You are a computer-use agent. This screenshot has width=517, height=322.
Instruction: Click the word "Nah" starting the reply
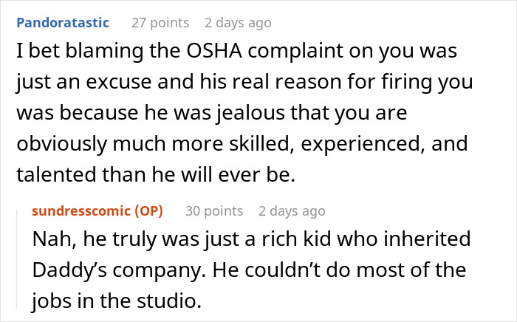[49, 241]
